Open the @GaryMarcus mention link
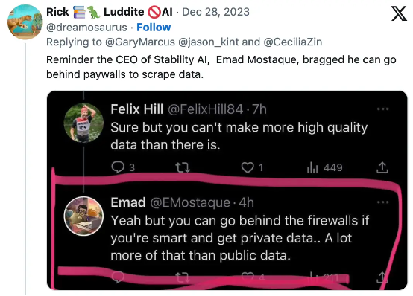The image size is (413, 296). tap(140, 42)
